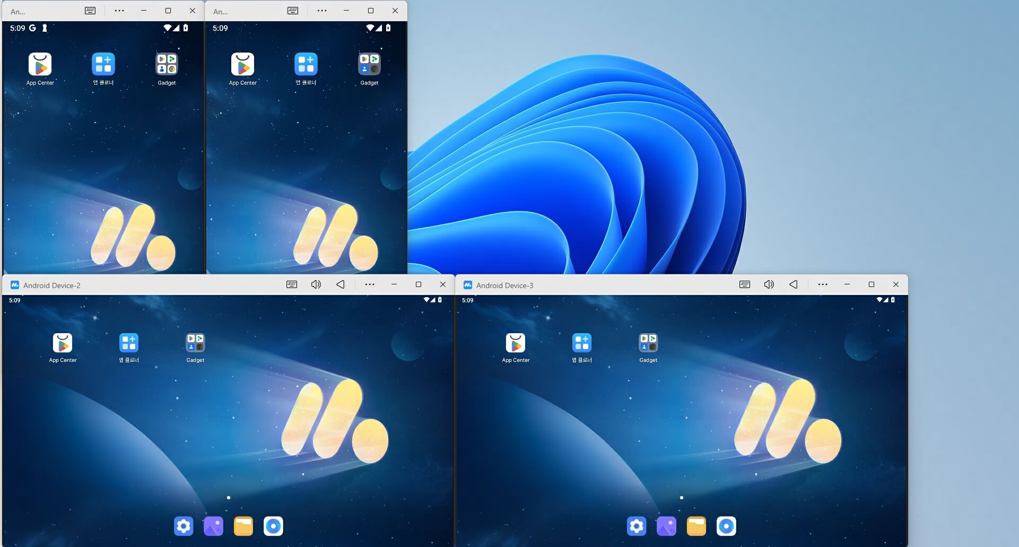Click keyhole status icon beside the G icon
Screen dimensions: 1019x547
tap(45, 28)
